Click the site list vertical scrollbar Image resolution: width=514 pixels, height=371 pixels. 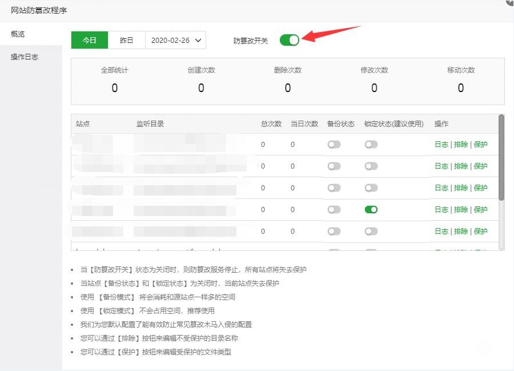(501, 157)
